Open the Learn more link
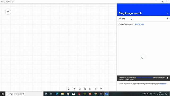Screen dimensions: 170x96 click(x=163, y=84)
